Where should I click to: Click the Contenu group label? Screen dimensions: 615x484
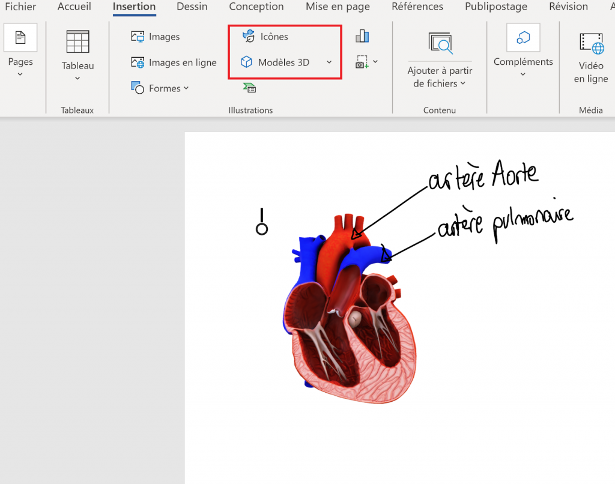(439, 110)
